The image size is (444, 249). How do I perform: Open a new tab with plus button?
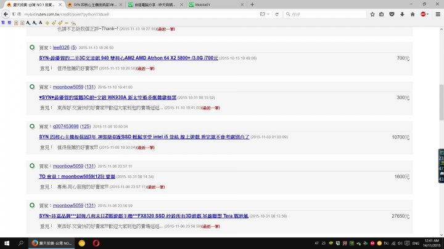tap(252, 4)
